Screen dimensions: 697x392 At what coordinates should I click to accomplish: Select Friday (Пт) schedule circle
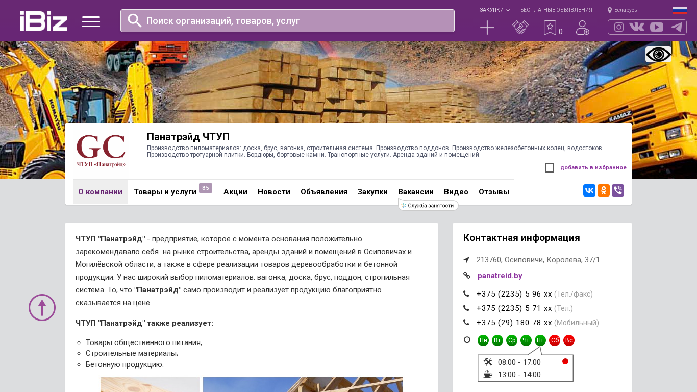coord(540,340)
